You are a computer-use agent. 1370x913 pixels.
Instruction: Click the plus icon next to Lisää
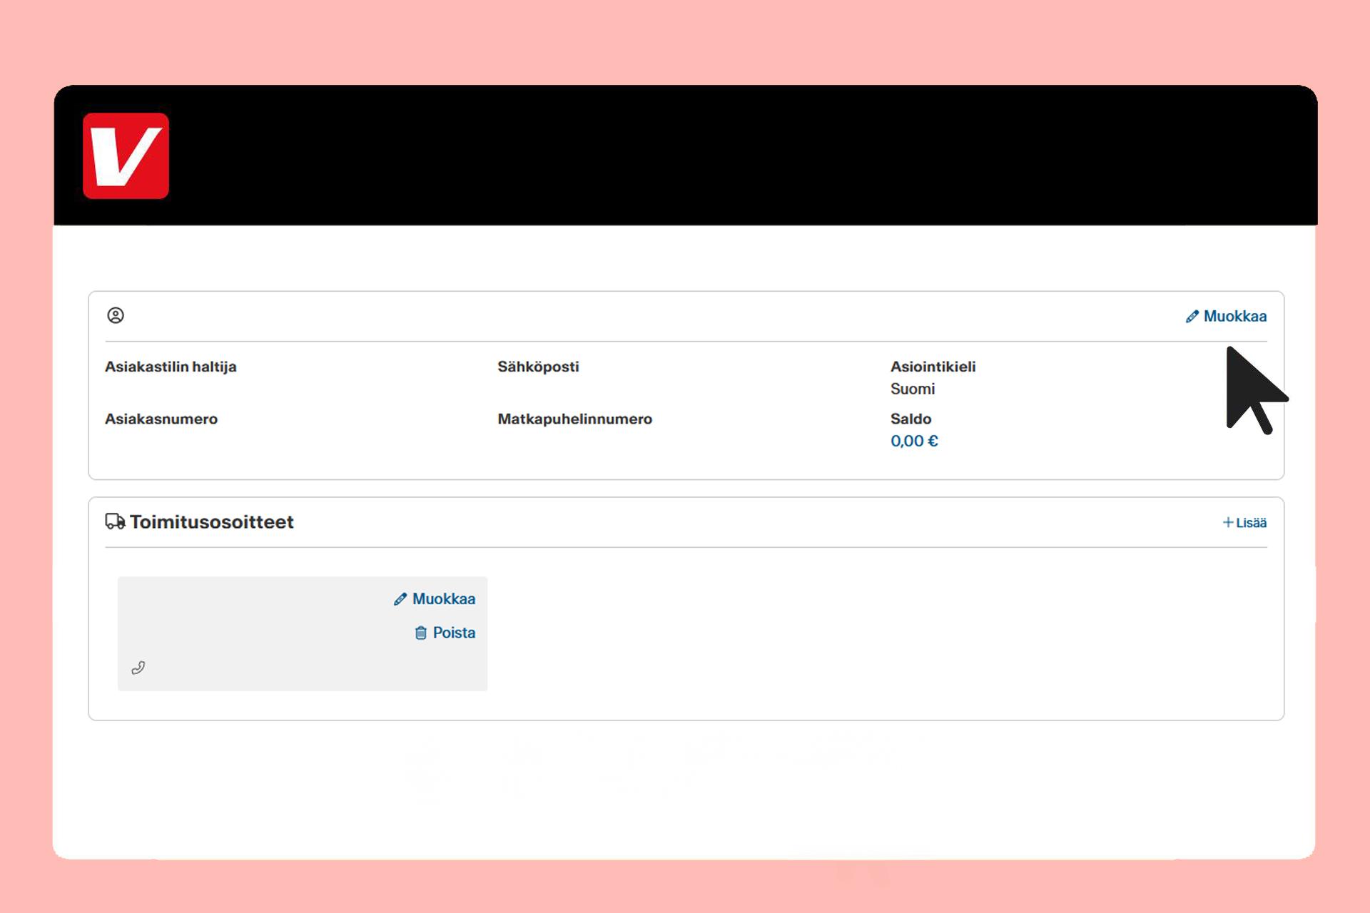(x=1228, y=523)
